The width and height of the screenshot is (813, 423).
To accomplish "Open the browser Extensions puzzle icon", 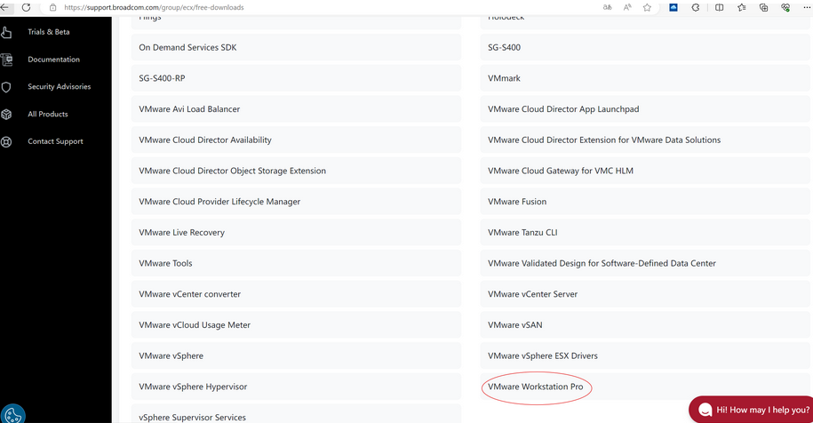I will [696, 7].
